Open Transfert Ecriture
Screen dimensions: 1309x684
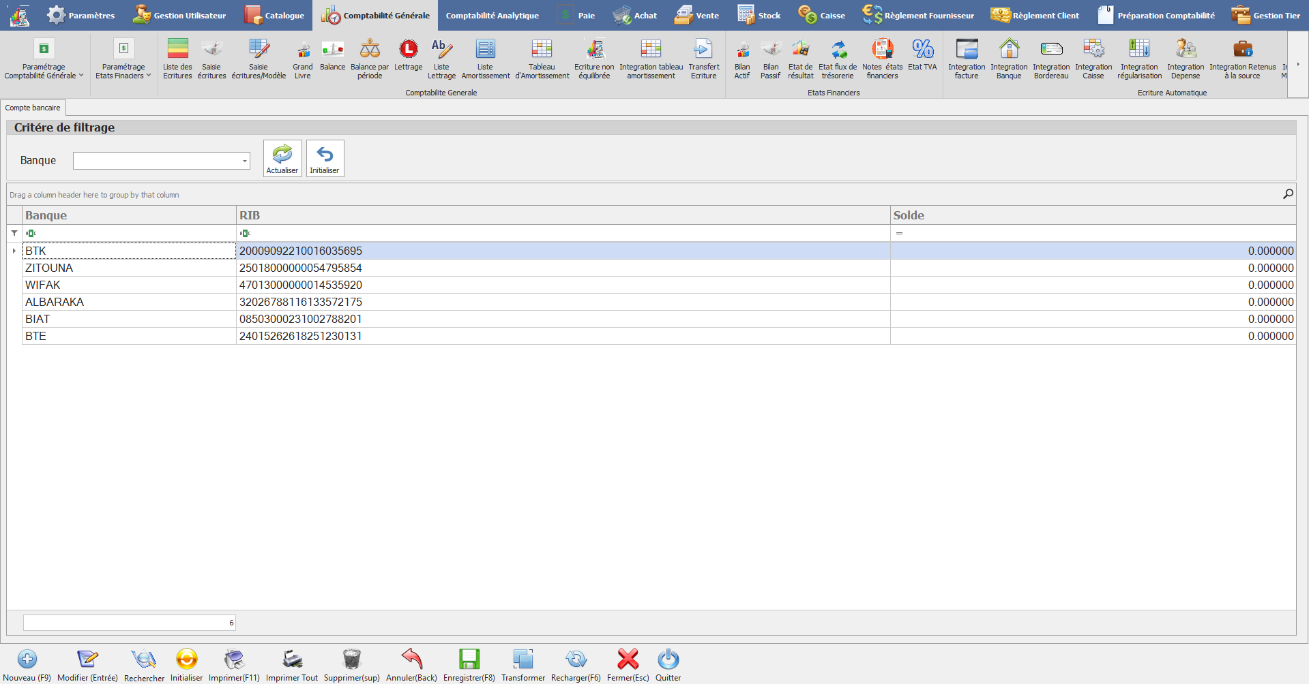(x=703, y=59)
